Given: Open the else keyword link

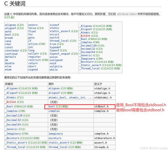Looking at the screenshot, I should [8, 66].
